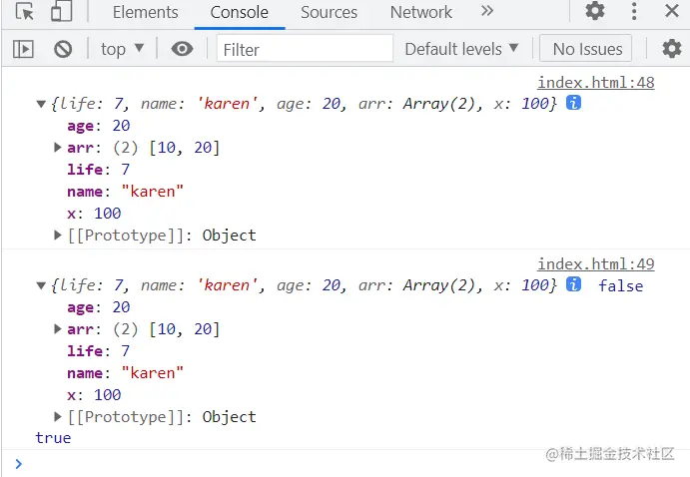Select the Console tab

(239, 12)
